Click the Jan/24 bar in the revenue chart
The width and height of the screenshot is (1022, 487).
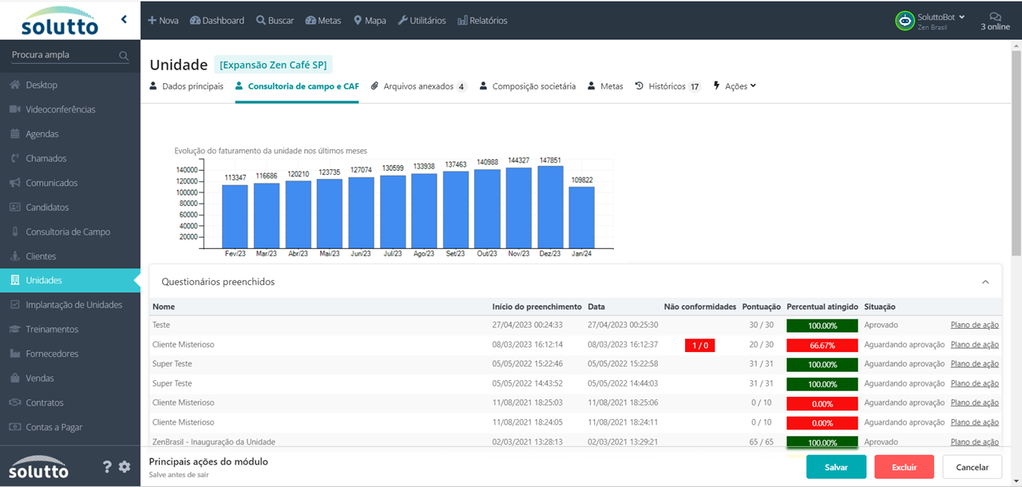coord(581,217)
